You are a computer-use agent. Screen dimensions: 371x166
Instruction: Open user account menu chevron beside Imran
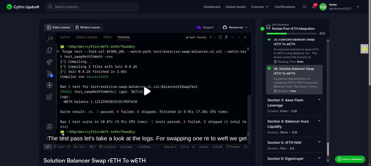[358, 6]
